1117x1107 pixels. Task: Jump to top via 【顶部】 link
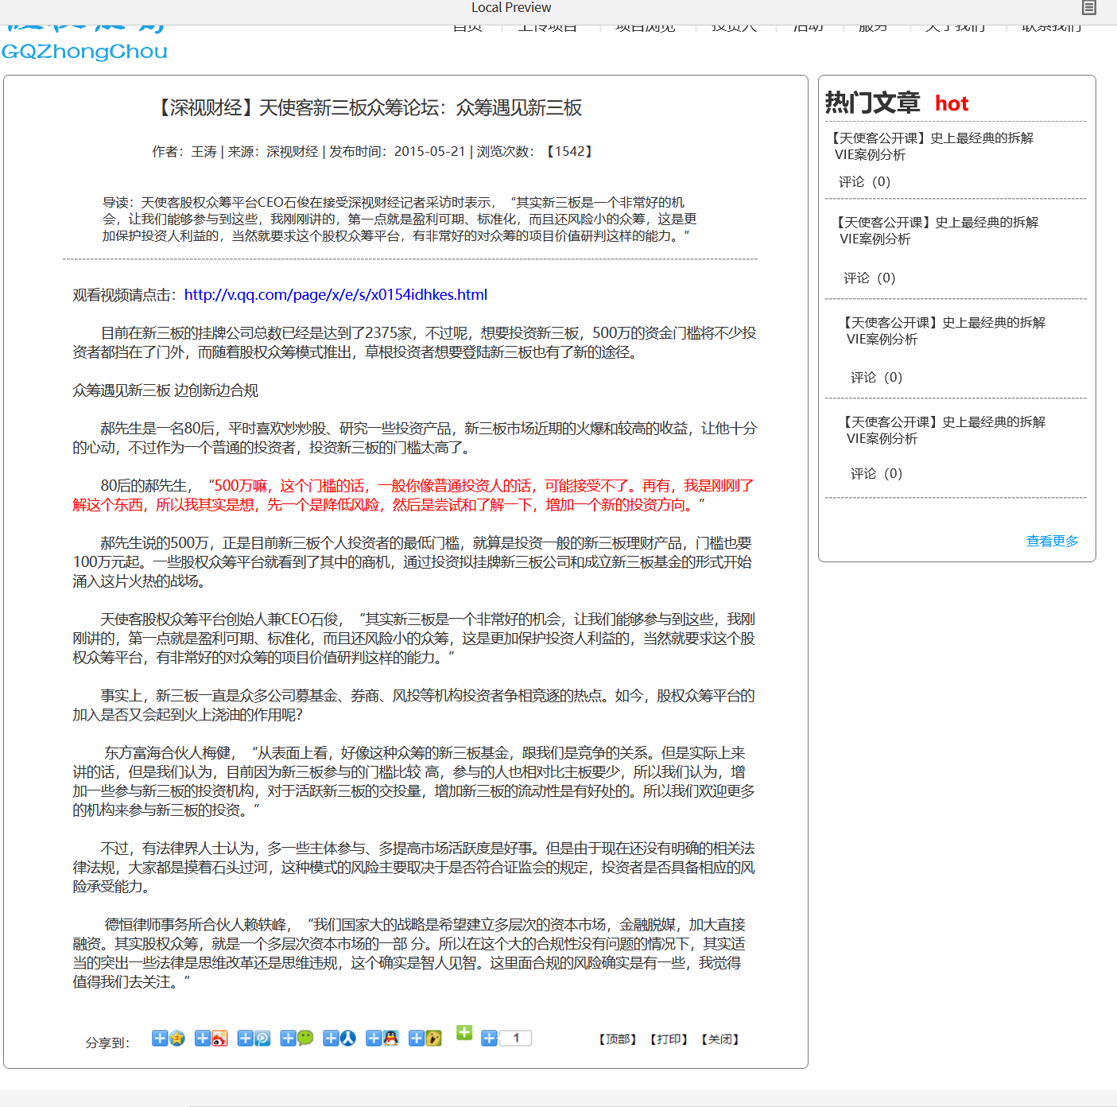(x=618, y=1039)
